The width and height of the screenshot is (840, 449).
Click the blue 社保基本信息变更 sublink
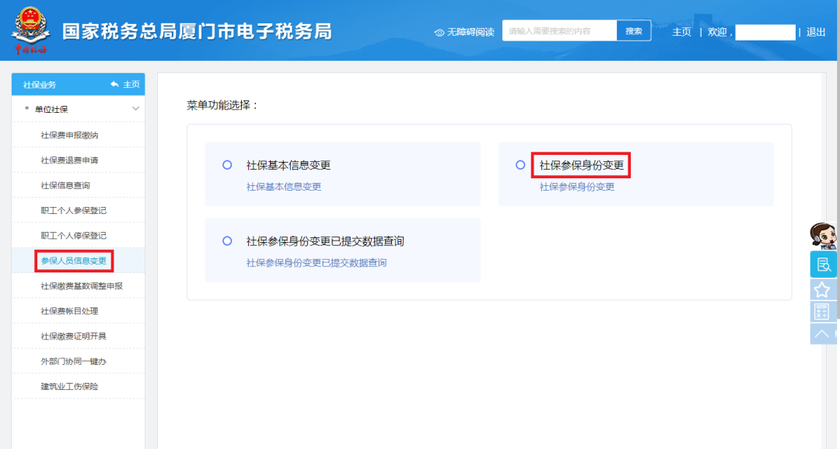[x=284, y=187]
